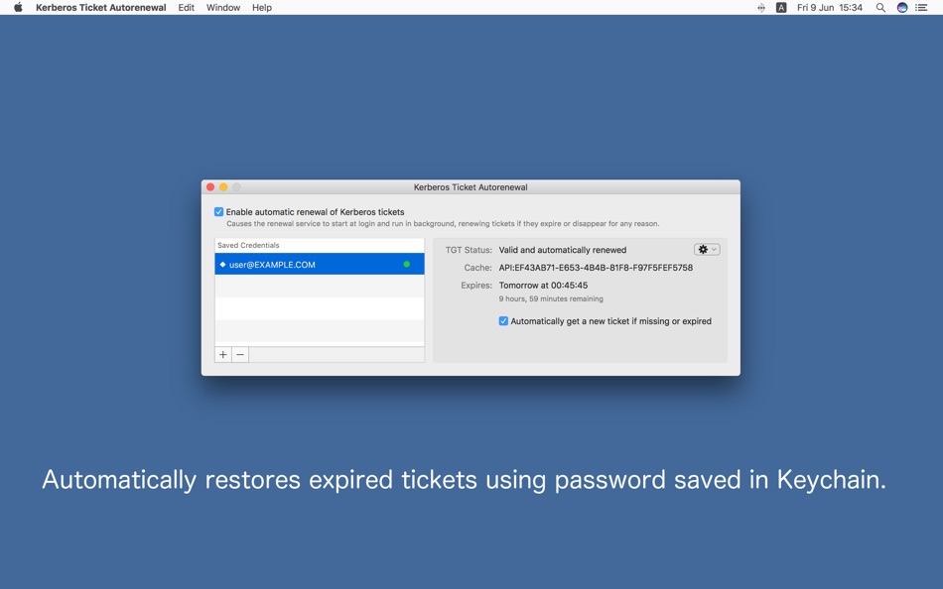
Task: Click the window title bar text
Action: tap(471, 187)
